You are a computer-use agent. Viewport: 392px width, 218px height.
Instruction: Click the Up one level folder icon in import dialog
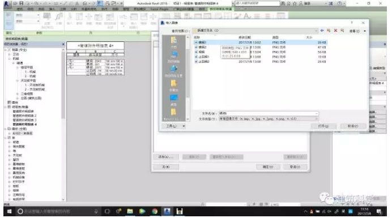(329, 31)
